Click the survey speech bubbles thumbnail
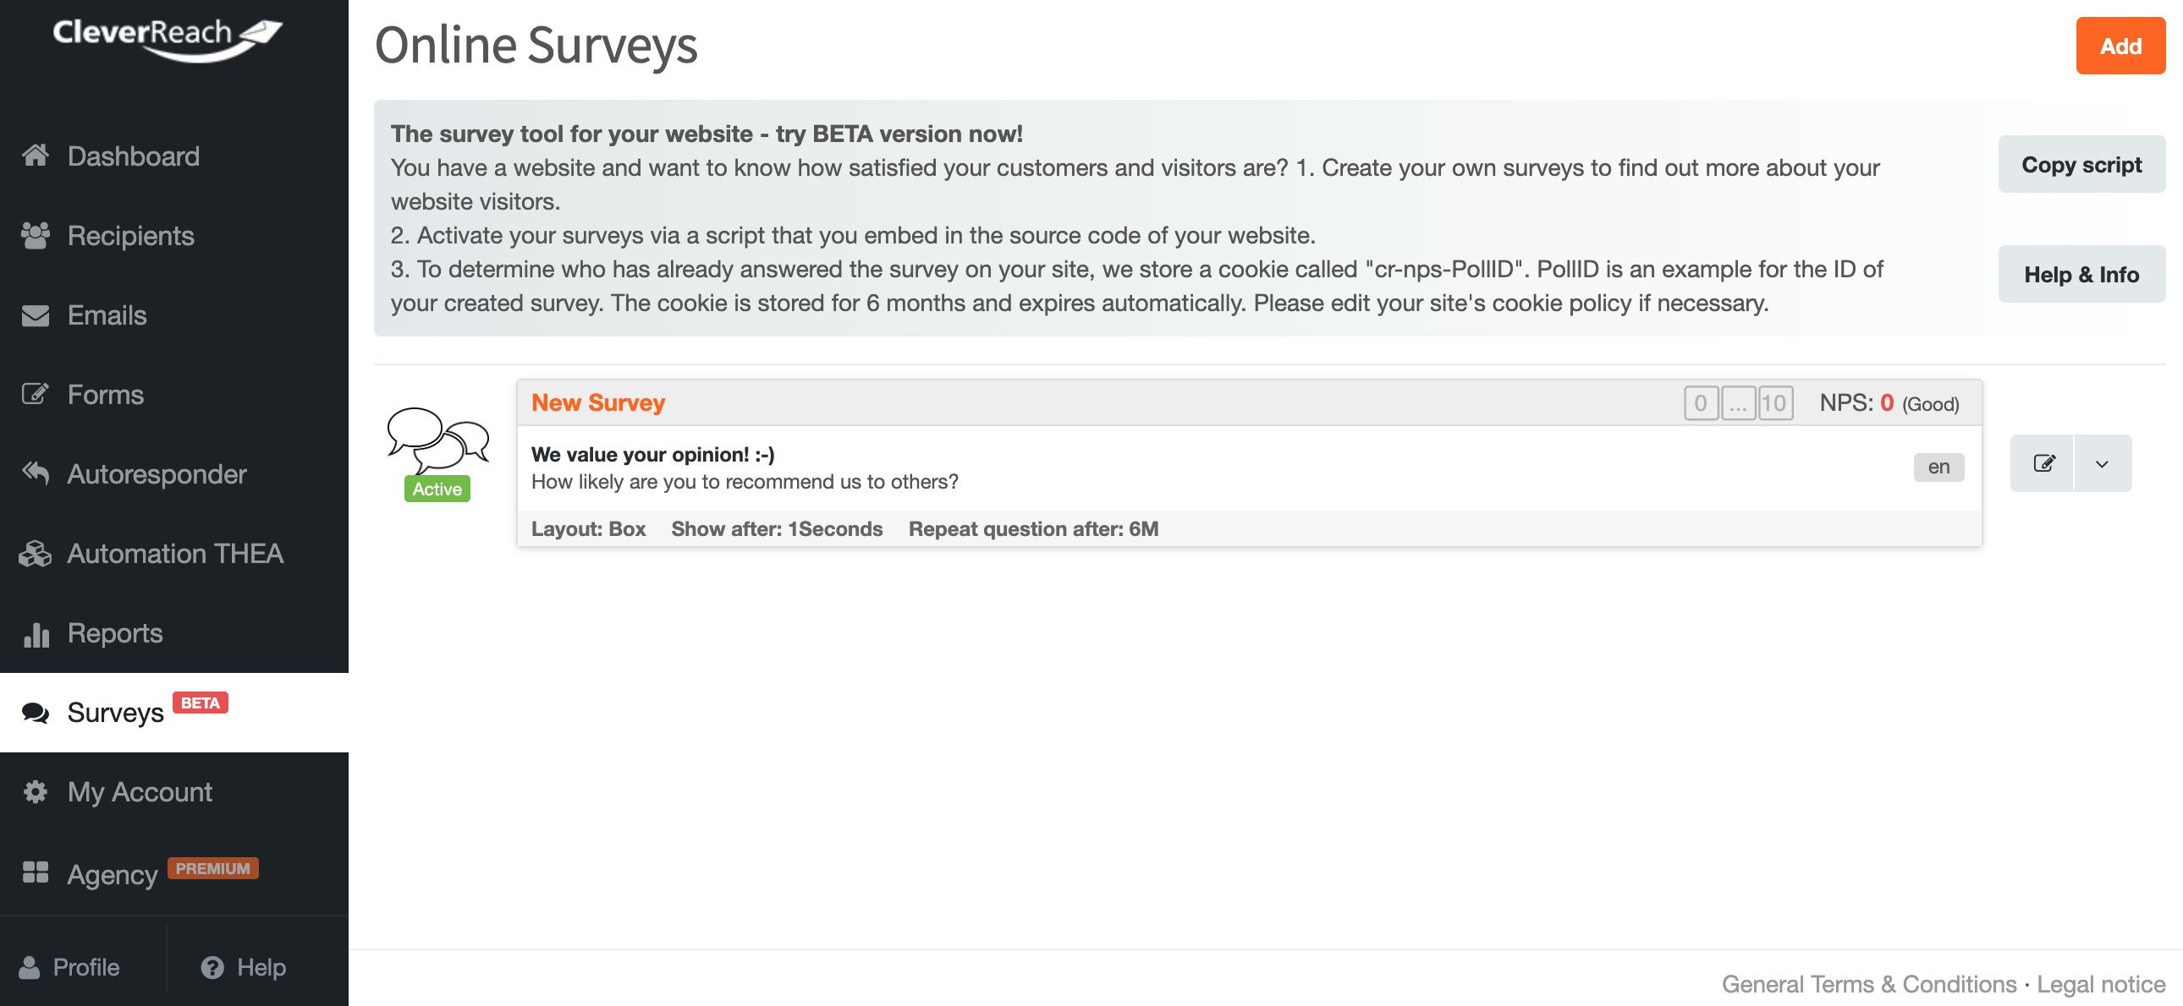The image size is (2183, 1006). 438,440
